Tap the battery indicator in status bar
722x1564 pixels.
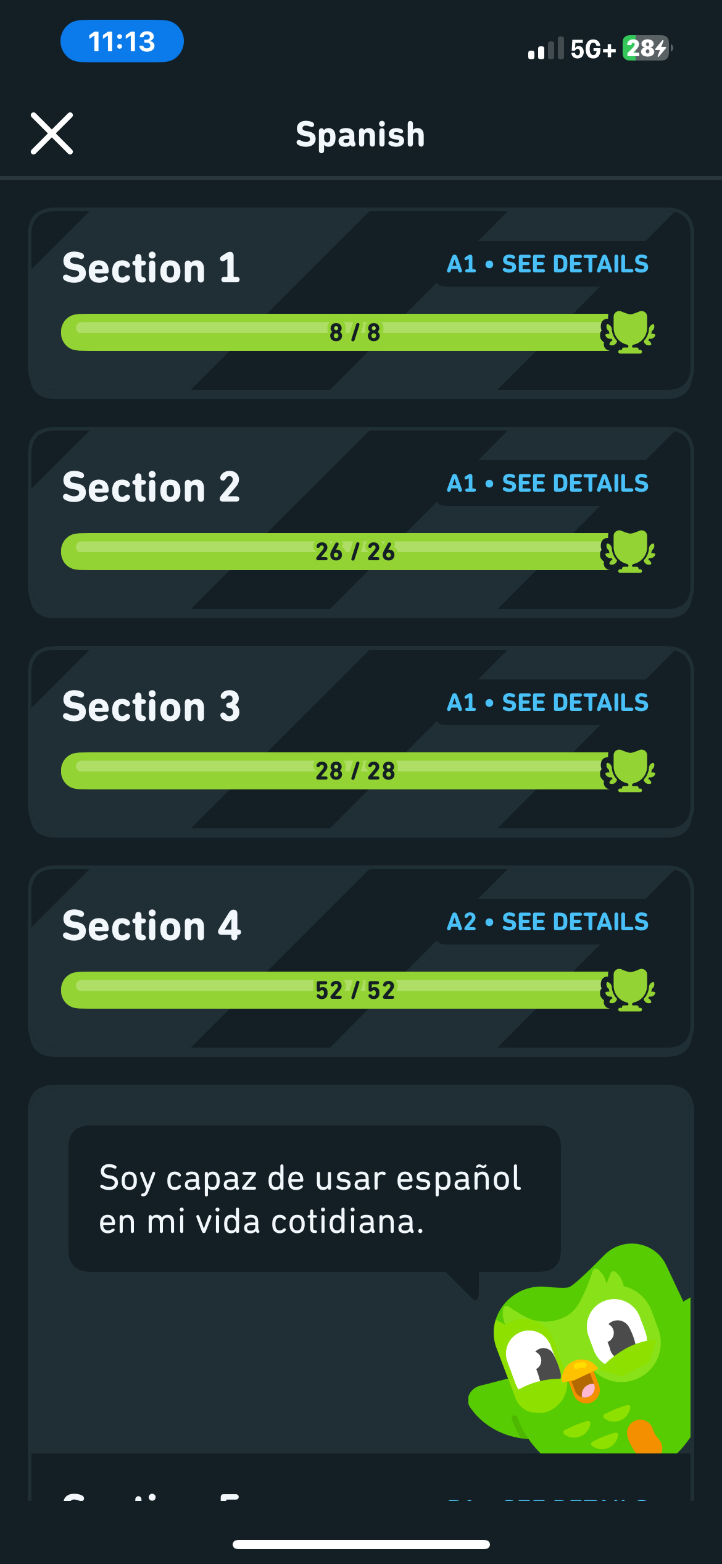646,48
